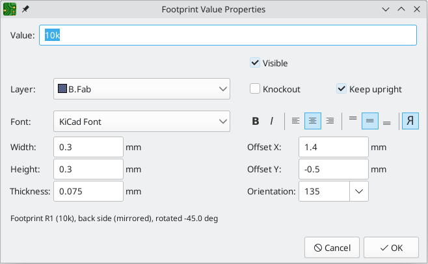
Task: Click the Value text field
Action: (228, 35)
